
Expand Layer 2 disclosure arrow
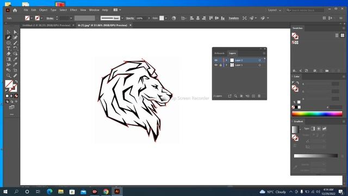[226, 60]
